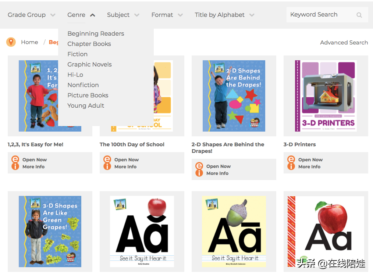Select Picture Books genre

point(88,95)
